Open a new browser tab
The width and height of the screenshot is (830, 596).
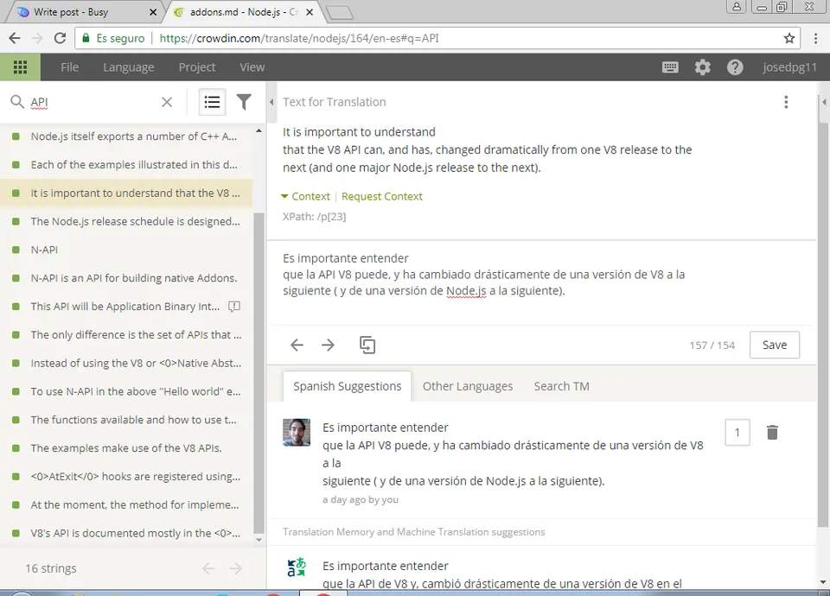point(339,13)
